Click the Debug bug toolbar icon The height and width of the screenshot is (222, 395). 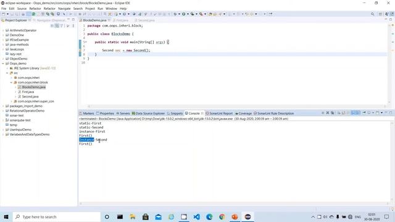click(175, 14)
